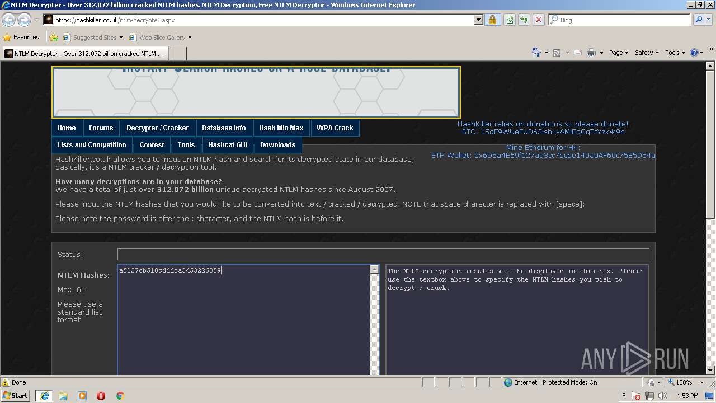Click the 4:53 PM system clock

[x=687, y=396]
